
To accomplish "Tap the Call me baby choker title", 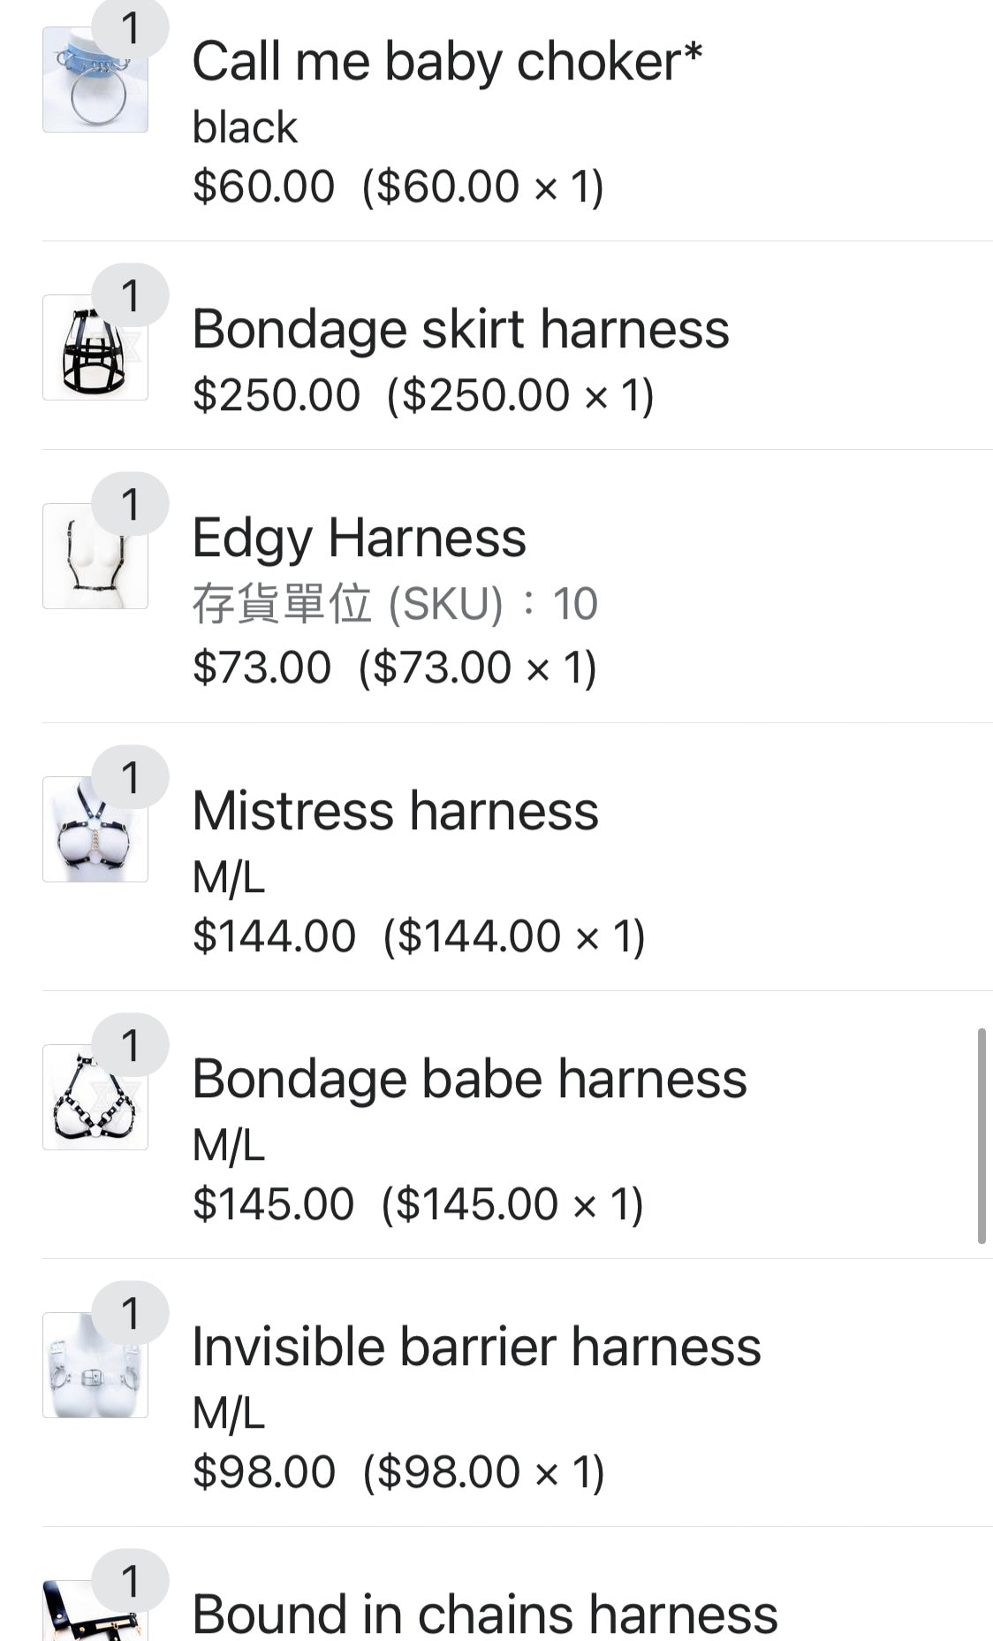I will (446, 62).
